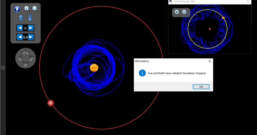Zoom out in the Central body window
Image resolution: width=257 pixels, height=135 pixels.
(x=185, y=13)
